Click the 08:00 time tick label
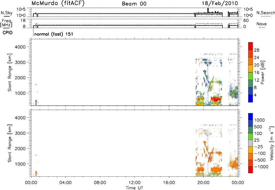 (x=100, y=183)
